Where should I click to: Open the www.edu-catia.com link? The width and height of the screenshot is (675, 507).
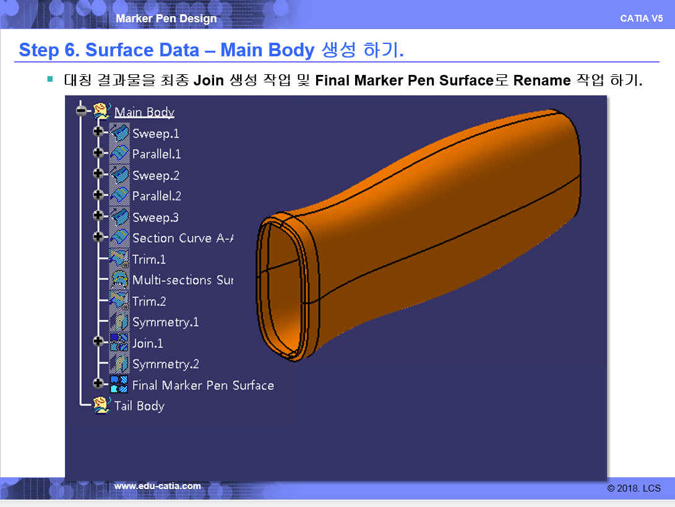(157, 486)
